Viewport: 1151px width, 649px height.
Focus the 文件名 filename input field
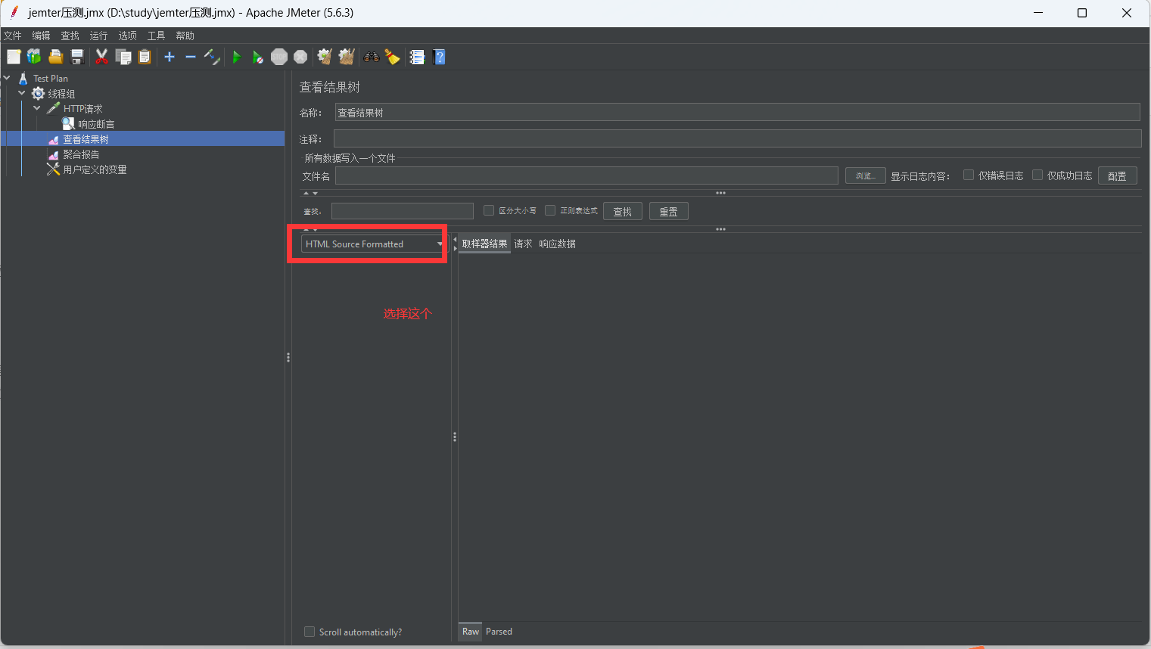coord(586,175)
